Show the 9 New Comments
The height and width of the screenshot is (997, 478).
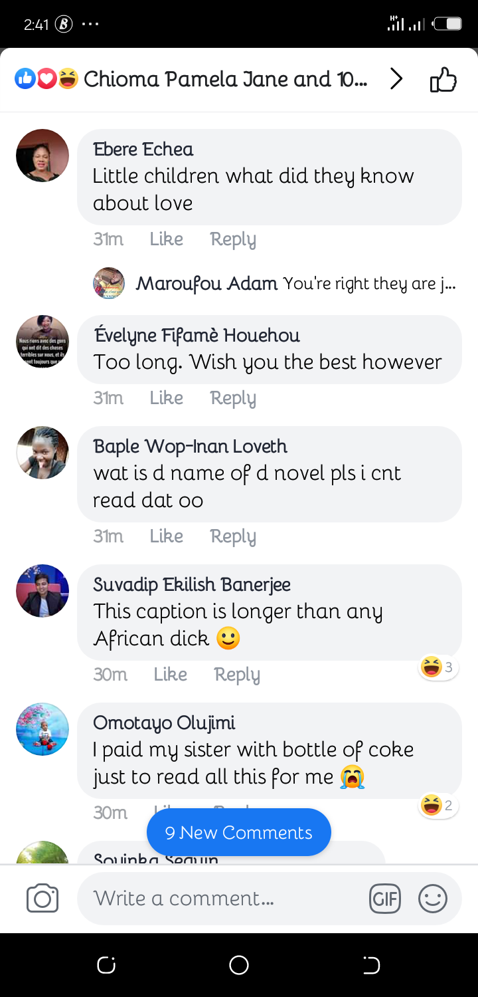coord(239,832)
